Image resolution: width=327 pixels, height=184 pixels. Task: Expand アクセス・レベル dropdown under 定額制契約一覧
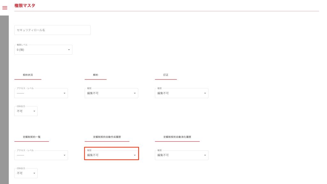coord(41,155)
